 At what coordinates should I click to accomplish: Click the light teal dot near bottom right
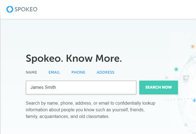186,125
